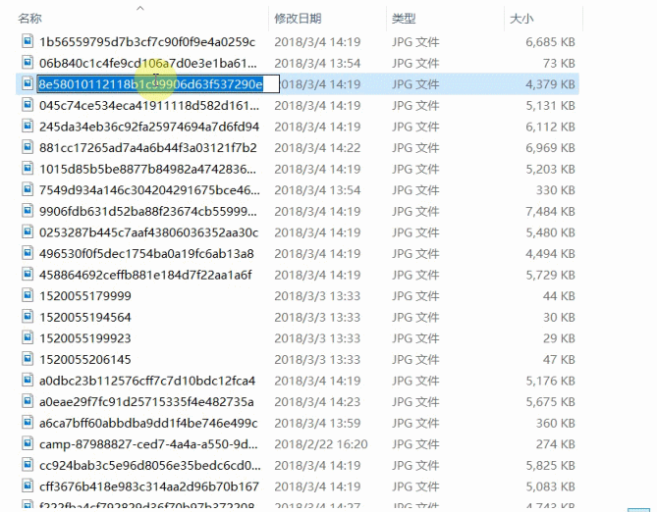The image size is (657, 512).
Task: Select file name 245da34eb36c92fa25974694a7d6fd94
Action: point(149,127)
